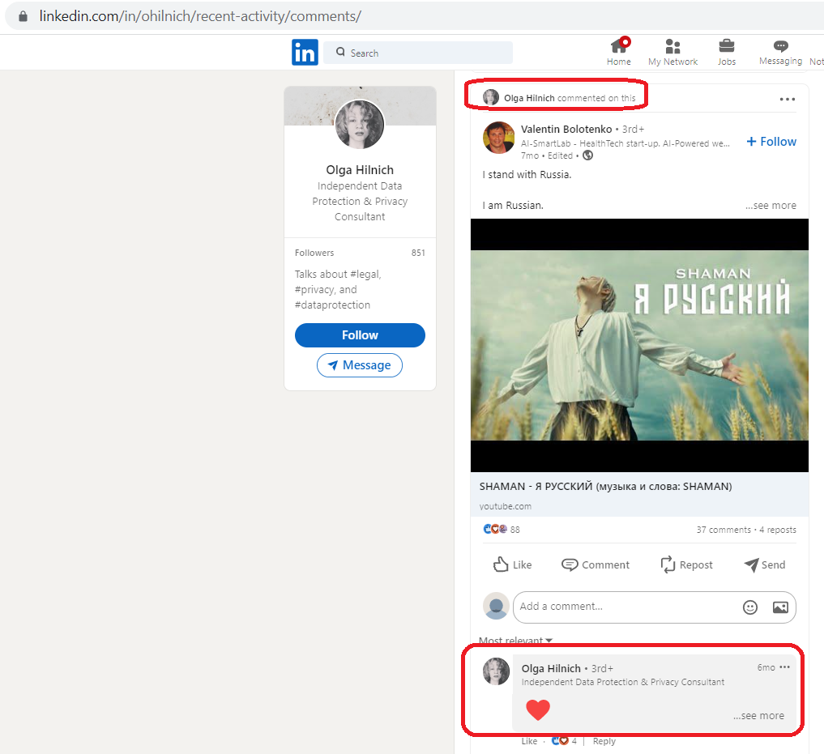View the comment's 4 reactions

pos(565,741)
